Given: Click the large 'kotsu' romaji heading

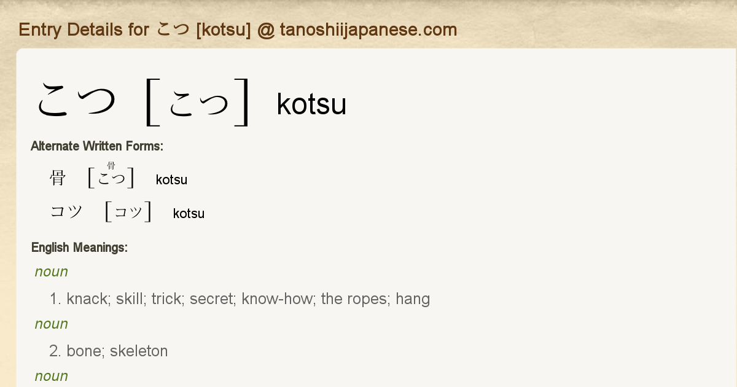Looking at the screenshot, I should pos(311,104).
